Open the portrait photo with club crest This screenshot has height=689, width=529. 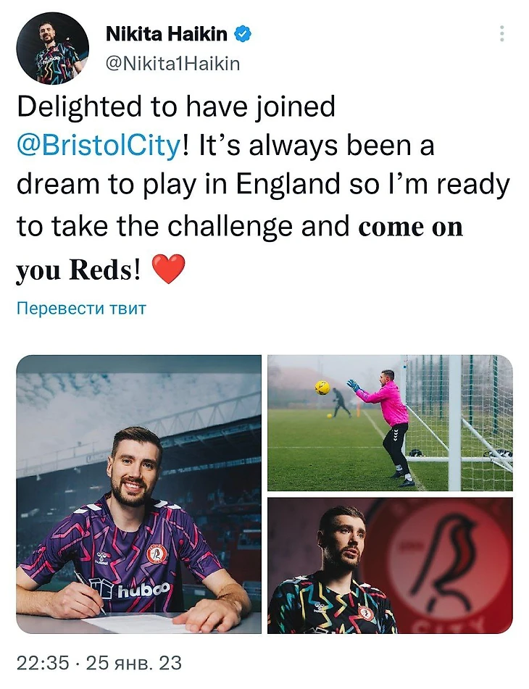click(x=390, y=566)
